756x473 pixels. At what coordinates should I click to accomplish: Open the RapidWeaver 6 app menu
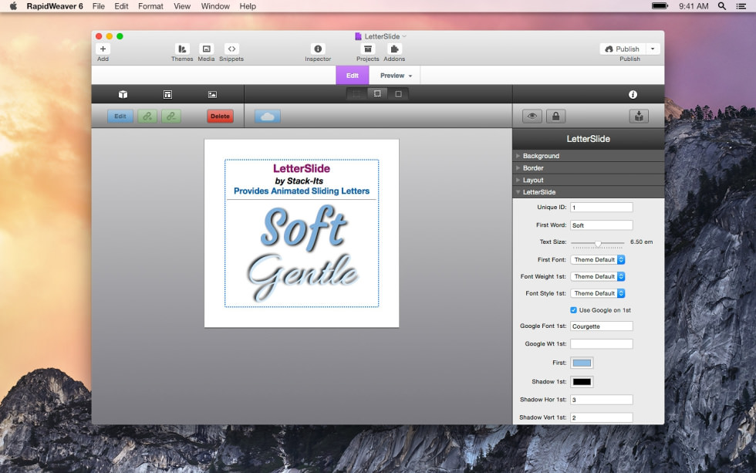click(55, 6)
